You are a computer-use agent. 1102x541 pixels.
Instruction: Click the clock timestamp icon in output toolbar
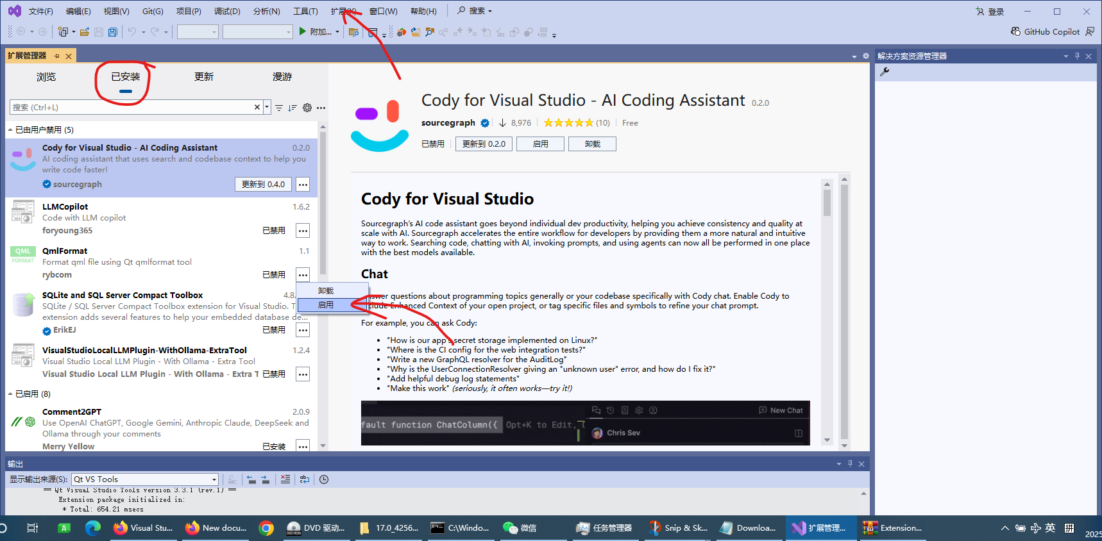tap(324, 479)
